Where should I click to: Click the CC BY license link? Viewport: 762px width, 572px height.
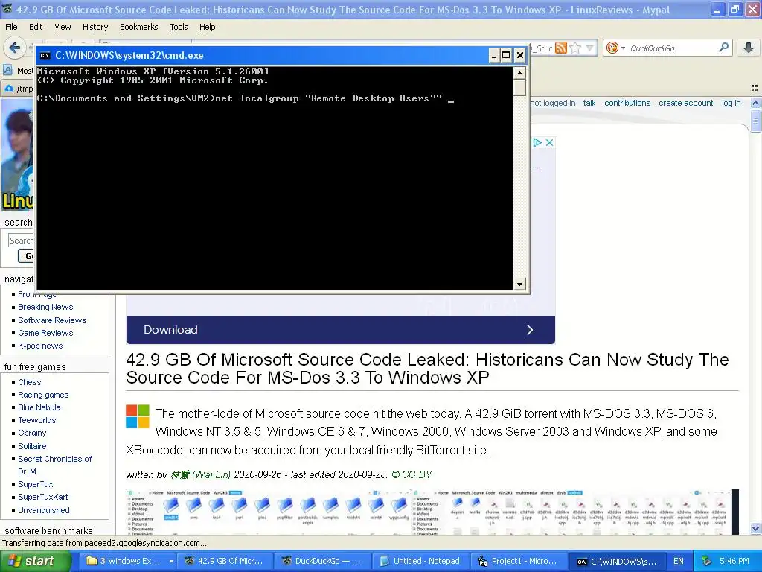pos(412,474)
